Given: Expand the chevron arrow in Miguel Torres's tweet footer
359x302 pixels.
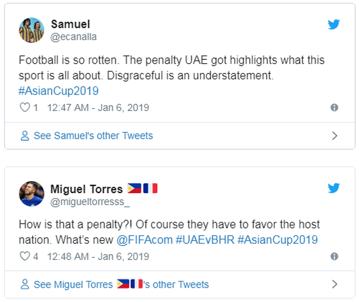Looking at the screenshot, I should [x=335, y=285].
